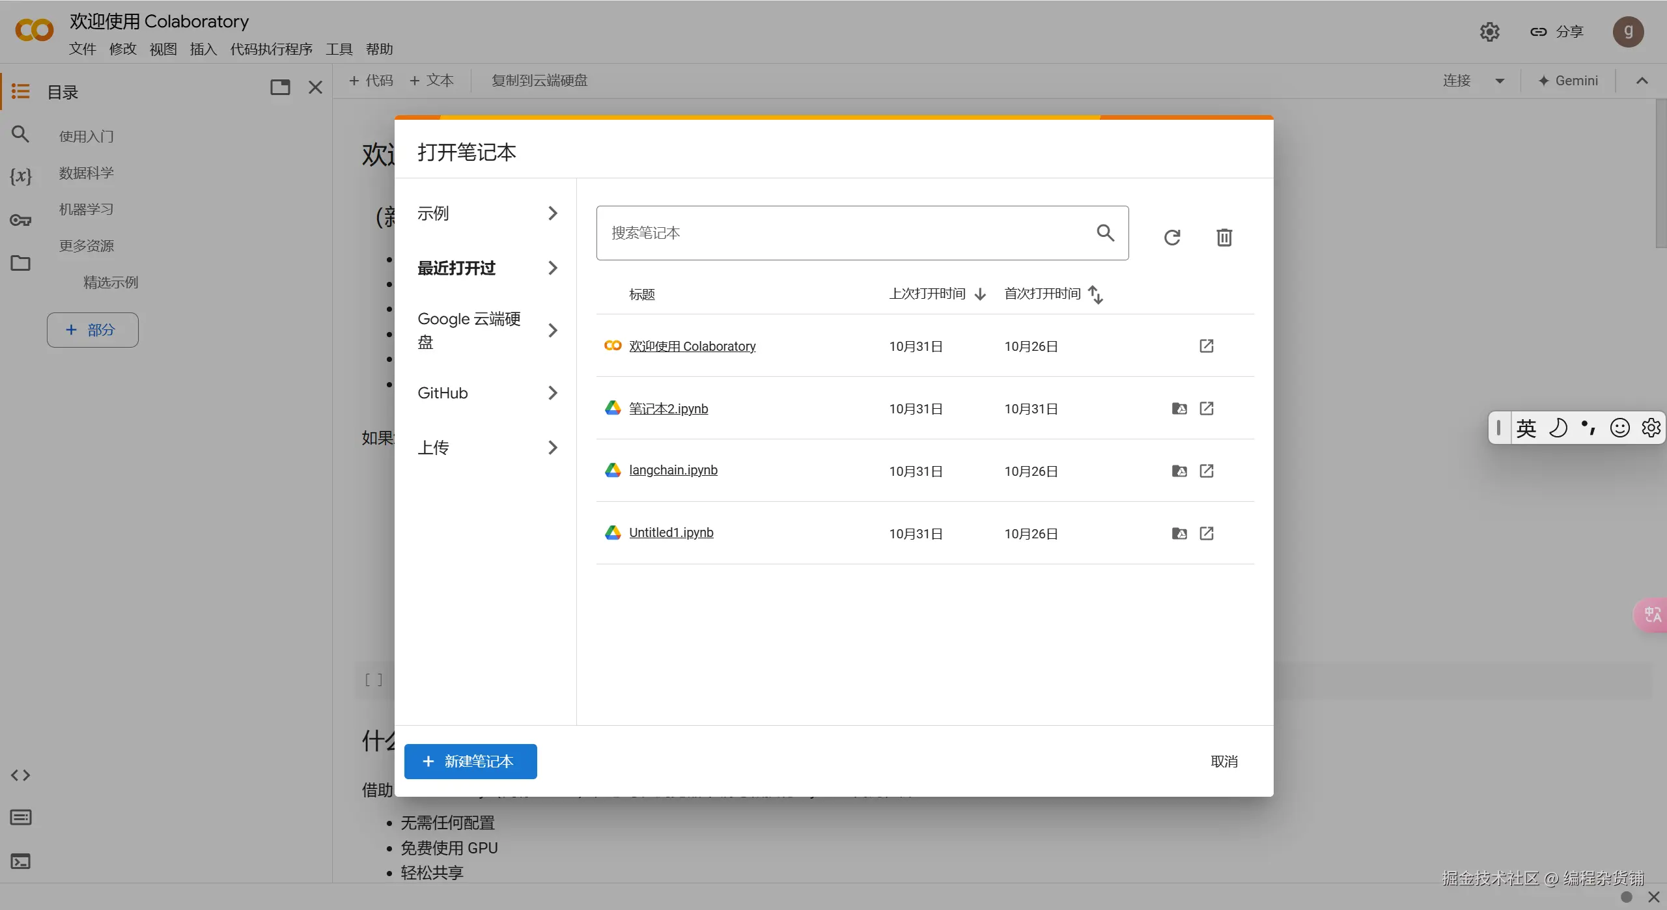Click the trash delete icon in dialog
Screen dimensions: 1667x910
pos(1224,238)
